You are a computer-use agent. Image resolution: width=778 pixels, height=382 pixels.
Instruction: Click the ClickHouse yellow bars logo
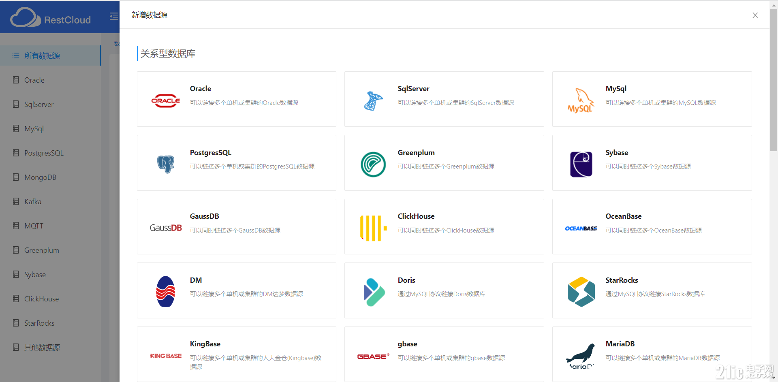click(373, 228)
